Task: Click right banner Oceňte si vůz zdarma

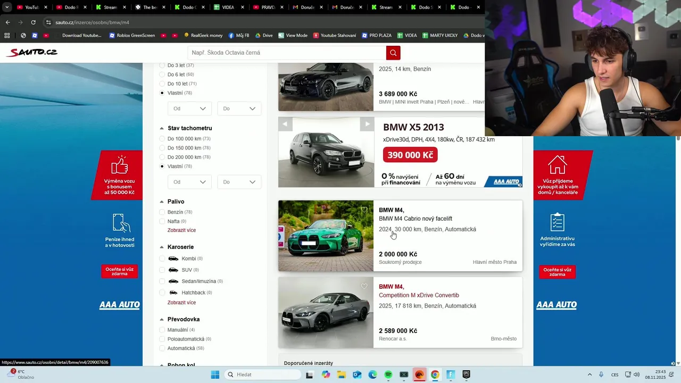Action: [x=557, y=271]
